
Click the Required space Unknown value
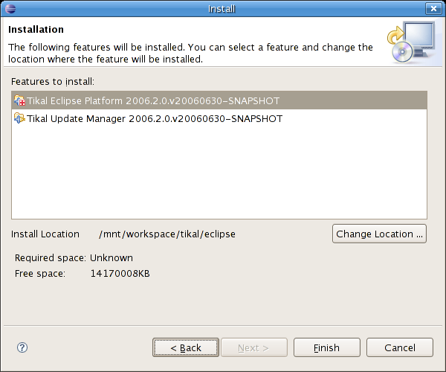(111, 258)
